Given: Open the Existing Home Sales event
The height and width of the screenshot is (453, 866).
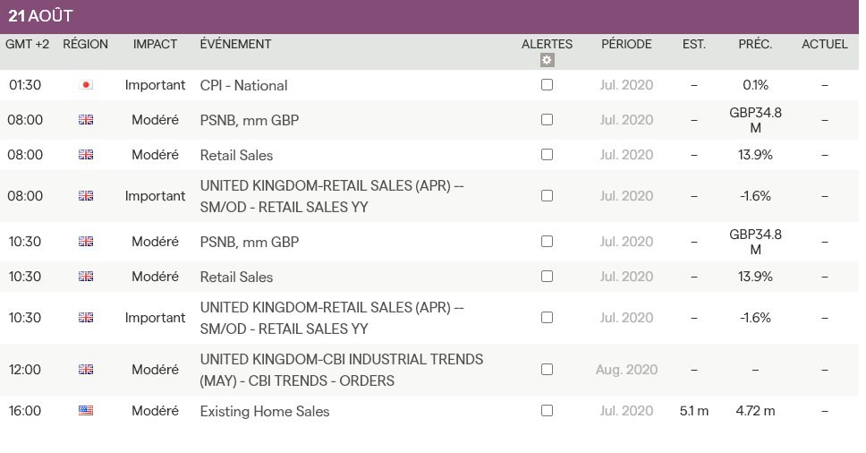Looking at the screenshot, I should point(265,412).
